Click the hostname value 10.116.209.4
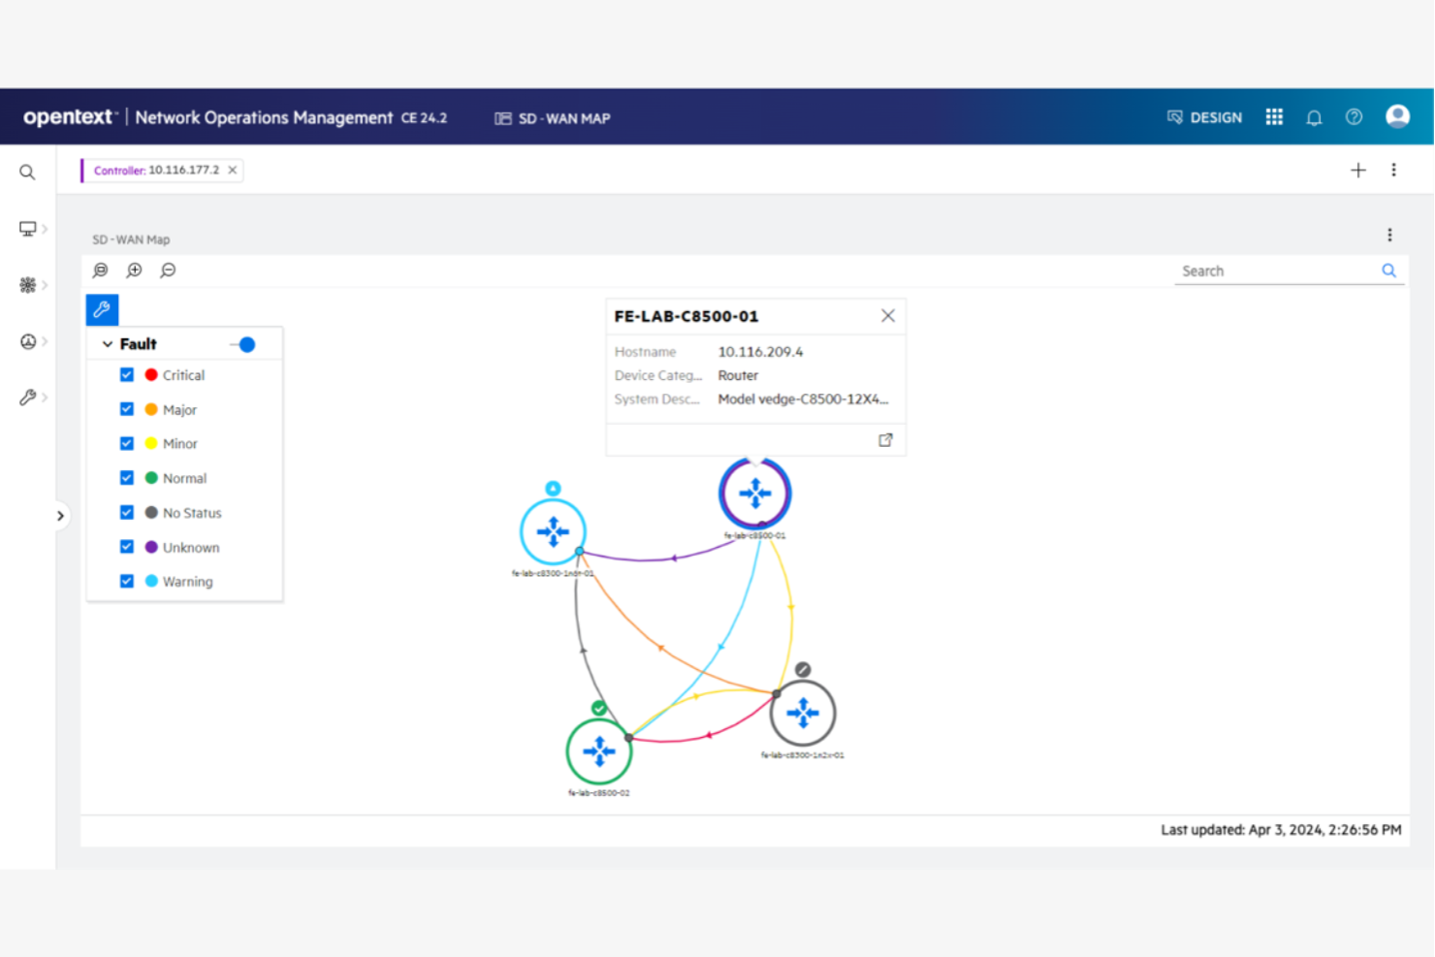 pyautogui.click(x=760, y=352)
